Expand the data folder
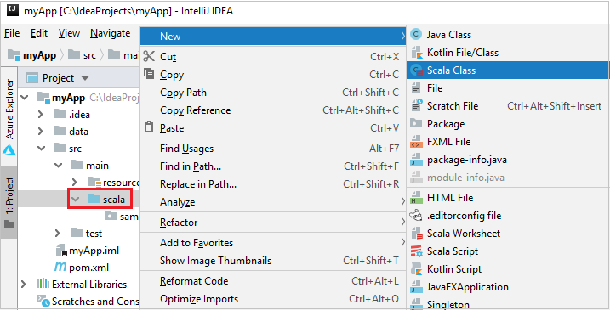610x310 pixels. point(41,132)
